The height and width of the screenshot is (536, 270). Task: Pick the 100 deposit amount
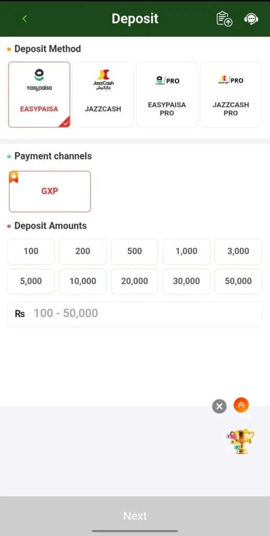tap(31, 252)
